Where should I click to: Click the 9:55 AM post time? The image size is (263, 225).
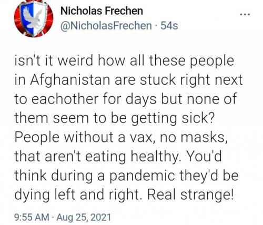[32, 217]
